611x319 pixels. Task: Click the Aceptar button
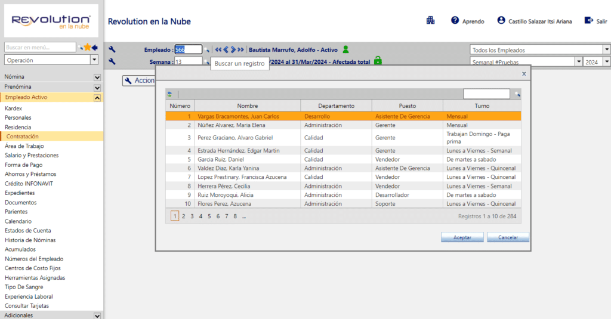pos(462,237)
